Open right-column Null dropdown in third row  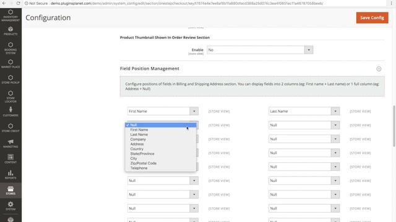304,139
